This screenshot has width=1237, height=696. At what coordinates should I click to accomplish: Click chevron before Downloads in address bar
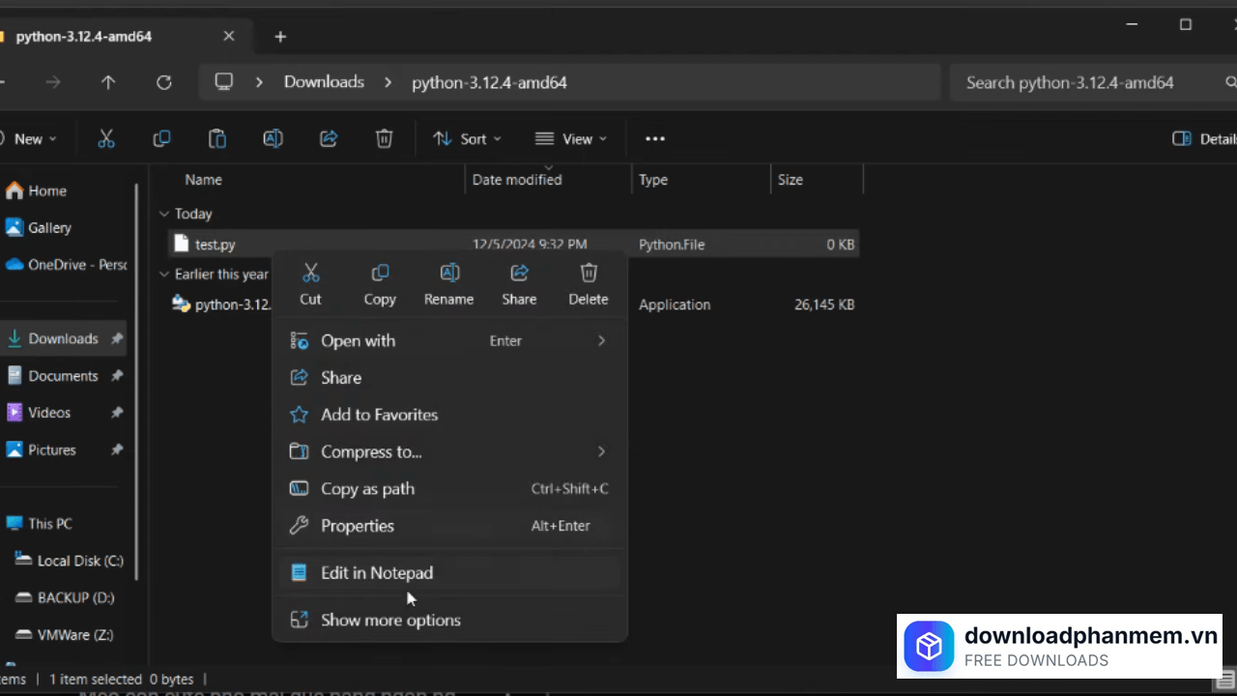click(x=259, y=82)
